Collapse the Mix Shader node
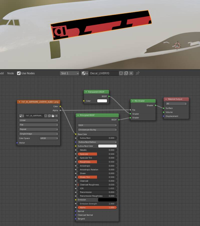The width and height of the screenshot is (200, 226). pos(133,101)
